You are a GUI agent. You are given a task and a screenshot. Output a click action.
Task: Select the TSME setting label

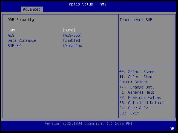12,30
